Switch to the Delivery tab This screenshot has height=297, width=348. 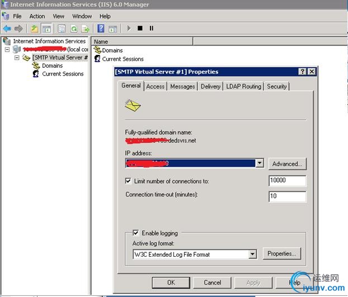click(210, 86)
